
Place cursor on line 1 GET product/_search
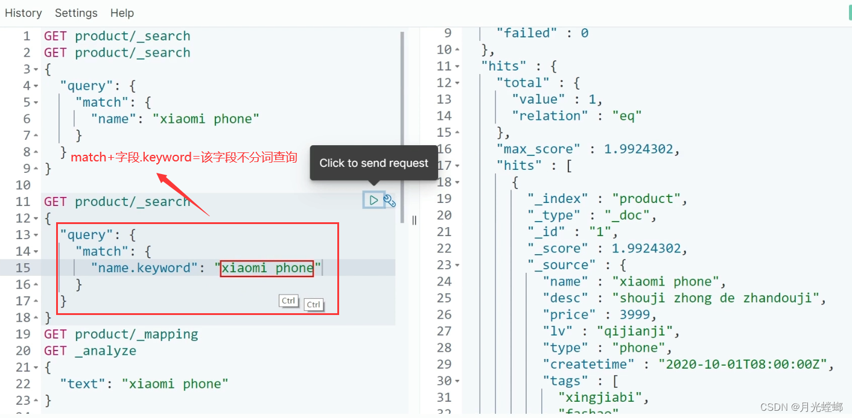click(117, 36)
